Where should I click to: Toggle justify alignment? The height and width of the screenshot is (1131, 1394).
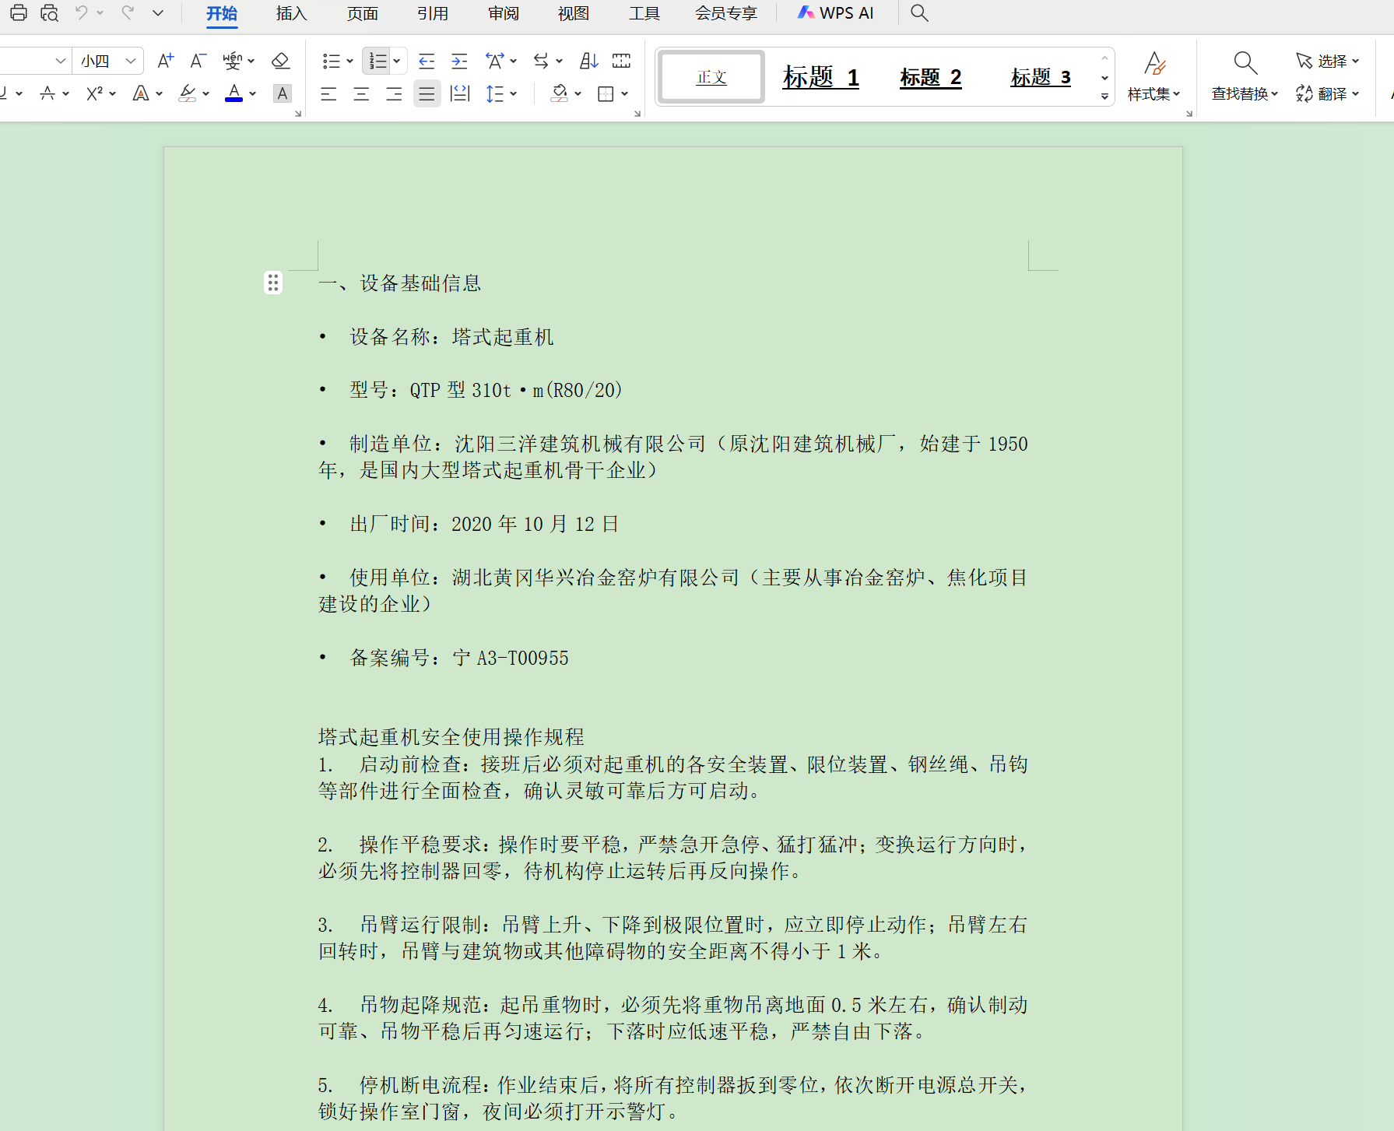(x=427, y=94)
